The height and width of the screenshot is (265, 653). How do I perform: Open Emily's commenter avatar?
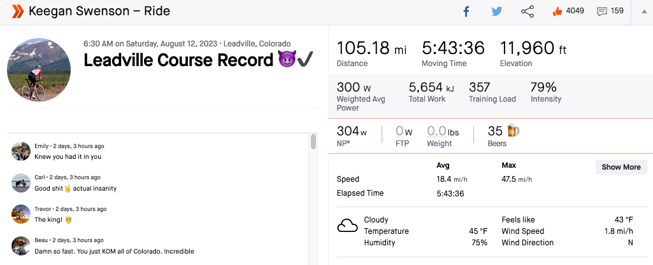(x=21, y=151)
